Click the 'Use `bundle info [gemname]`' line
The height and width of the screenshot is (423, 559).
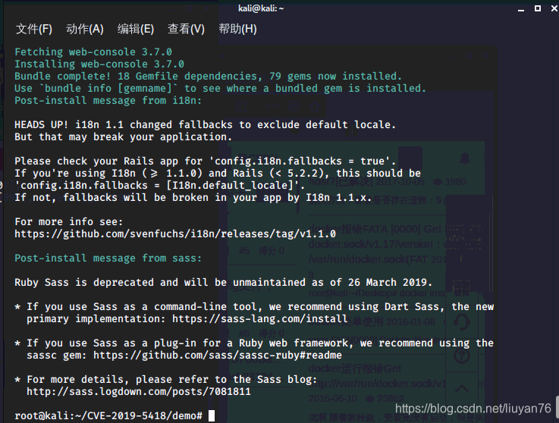(220, 89)
